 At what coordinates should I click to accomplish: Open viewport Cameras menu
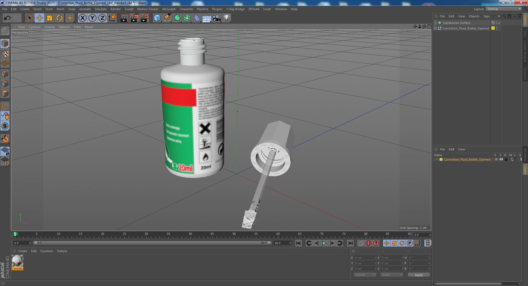click(35, 27)
